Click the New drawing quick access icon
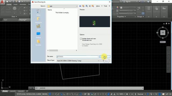The width and height of the screenshot is (172, 96). coord(7,2)
